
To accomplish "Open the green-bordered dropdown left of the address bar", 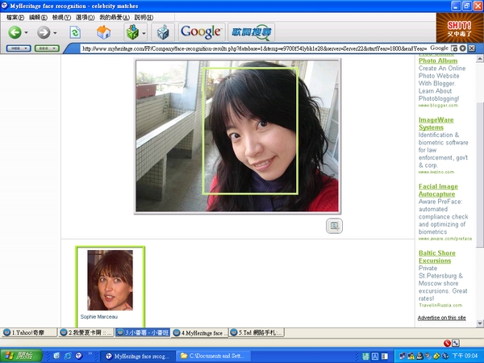I will (x=47, y=48).
